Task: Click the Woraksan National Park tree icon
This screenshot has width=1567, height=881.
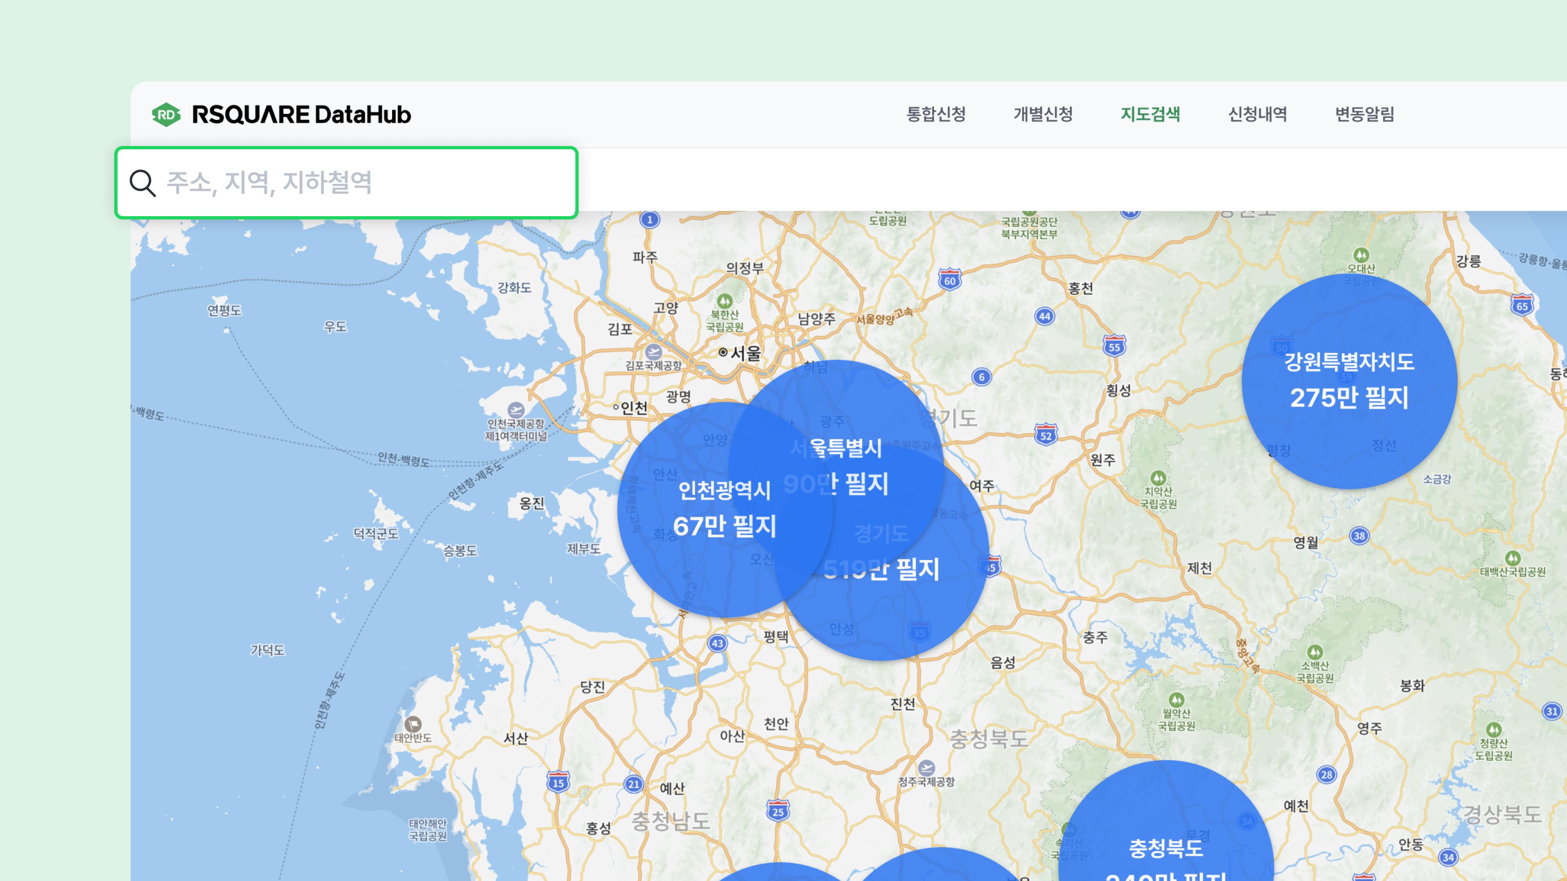Action: tap(1176, 699)
